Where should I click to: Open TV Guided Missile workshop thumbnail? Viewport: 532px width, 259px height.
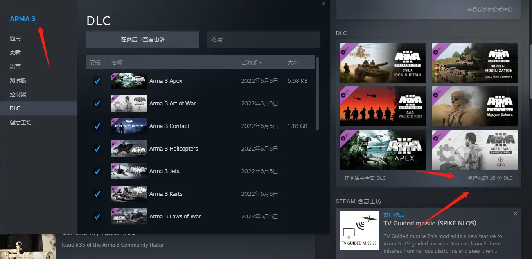[359, 231]
